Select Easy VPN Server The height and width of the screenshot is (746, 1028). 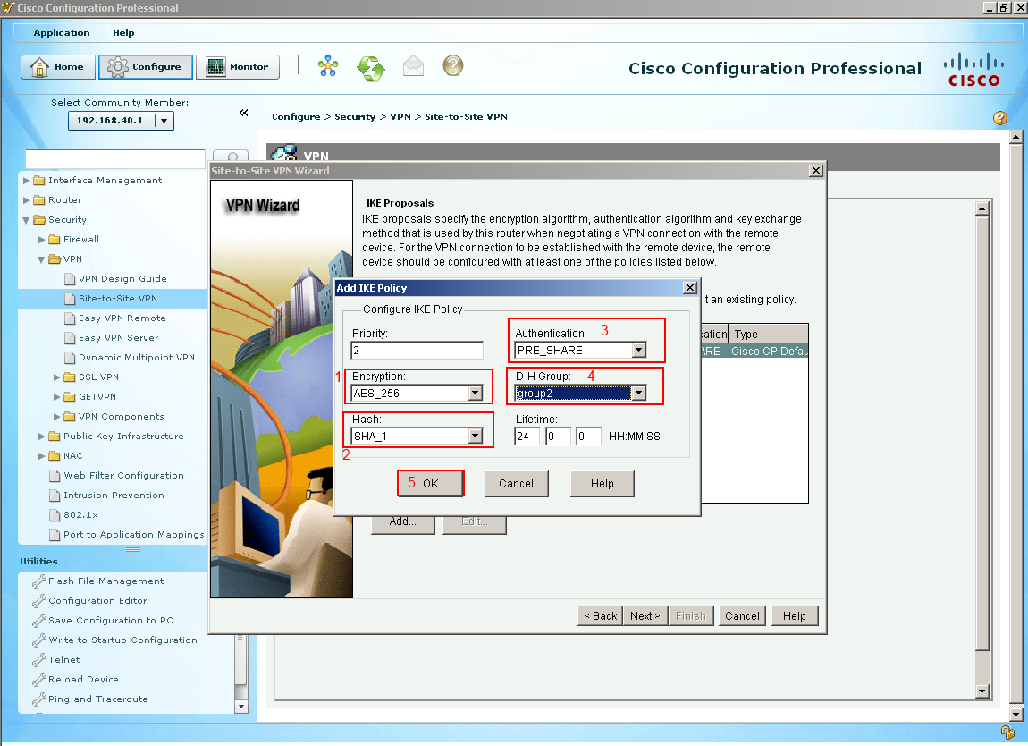pyautogui.click(x=118, y=338)
